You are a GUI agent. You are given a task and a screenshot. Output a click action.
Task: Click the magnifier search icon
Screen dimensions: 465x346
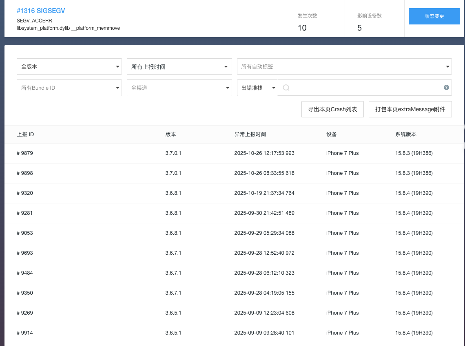[x=286, y=88]
